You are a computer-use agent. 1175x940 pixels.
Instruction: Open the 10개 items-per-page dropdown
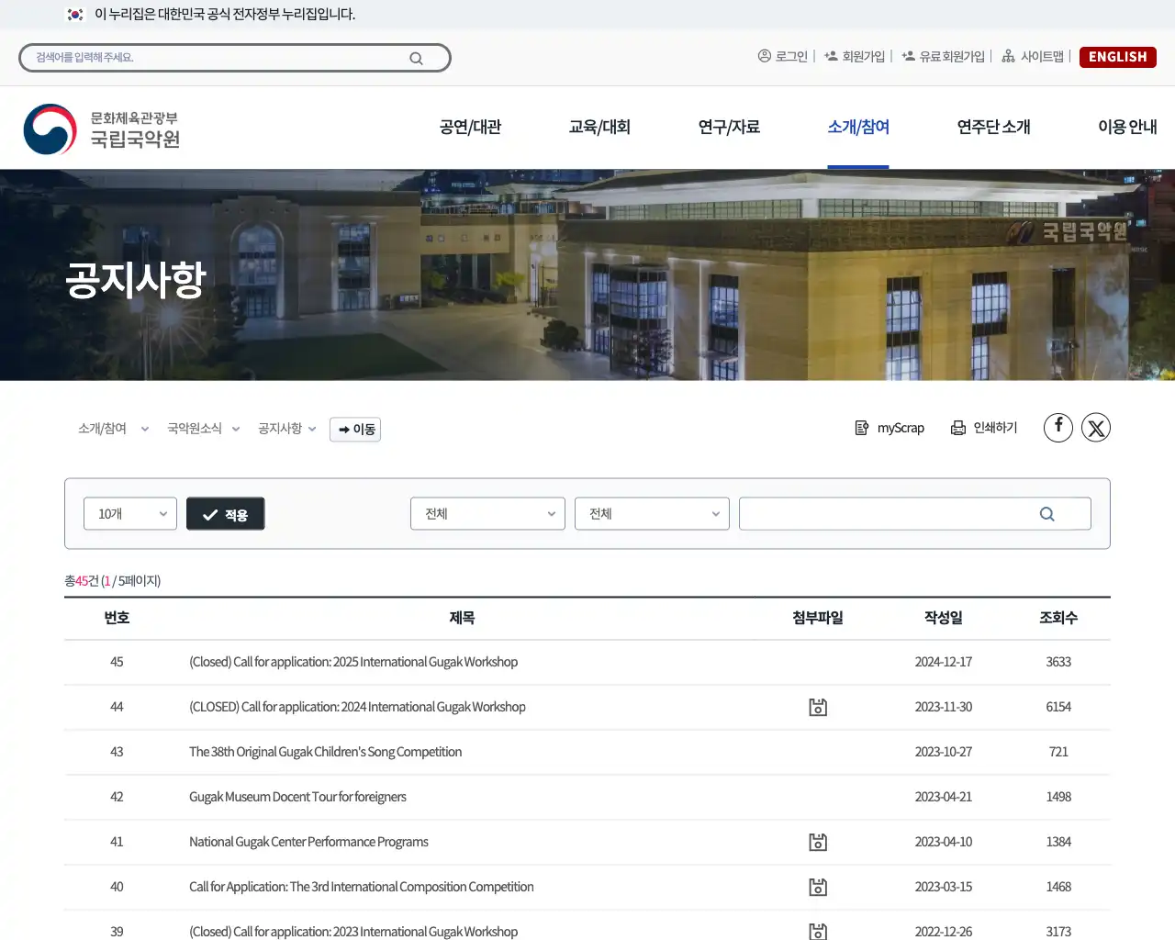[x=129, y=513]
